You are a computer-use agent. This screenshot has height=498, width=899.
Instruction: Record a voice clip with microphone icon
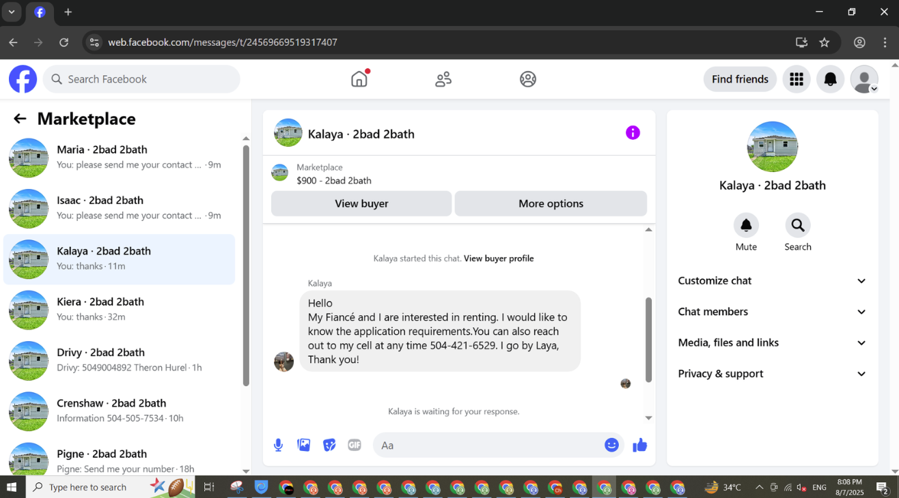(x=279, y=445)
